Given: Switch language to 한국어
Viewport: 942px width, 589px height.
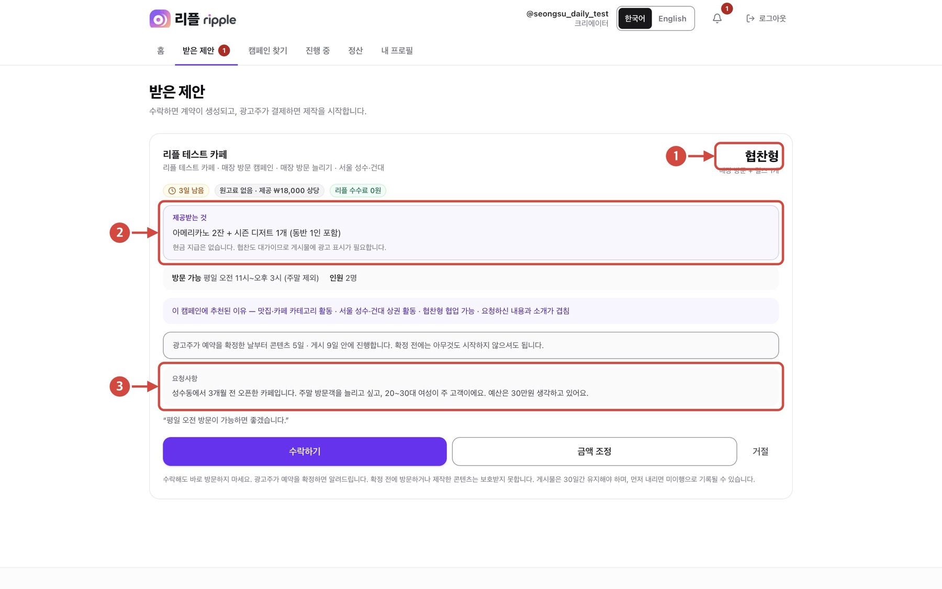Looking at the screenshot, I should pos(635,18).
